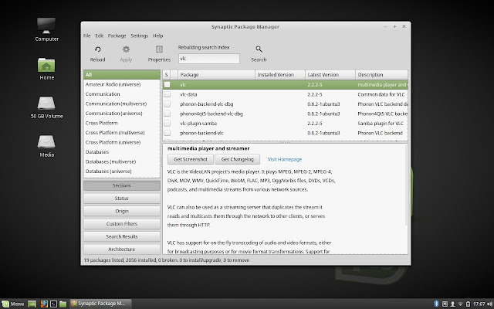Select the Communication section
Screen dimensions: 494x309
tap(122, 94)
